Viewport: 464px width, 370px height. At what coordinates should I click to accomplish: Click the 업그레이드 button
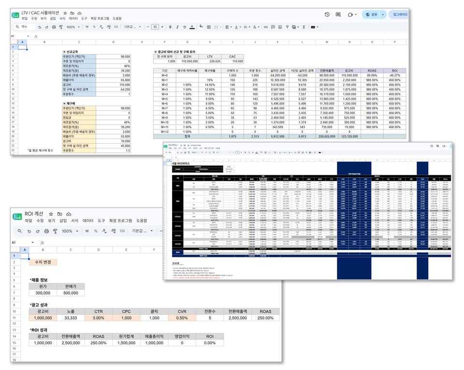[x=400, y=15]
